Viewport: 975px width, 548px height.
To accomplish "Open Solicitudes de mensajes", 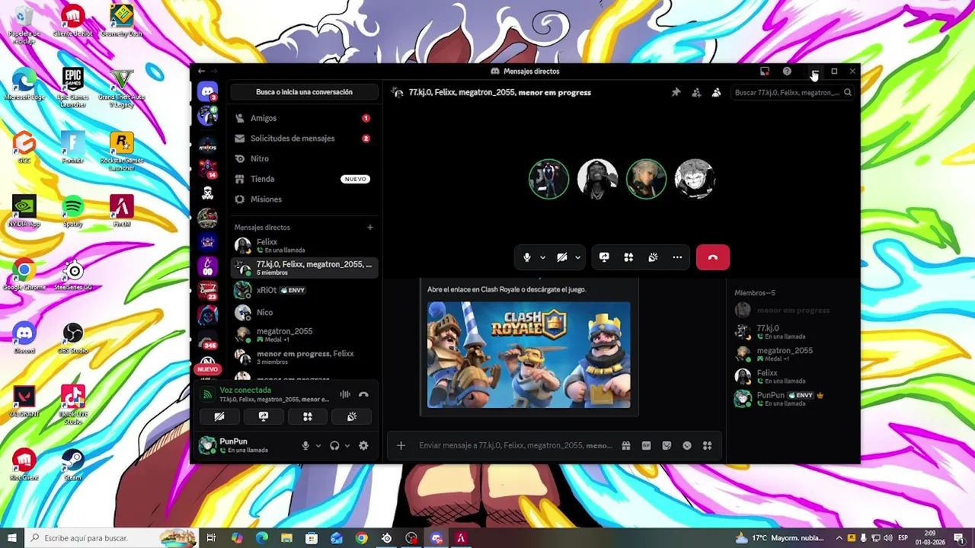I will (x=303, y=139).
